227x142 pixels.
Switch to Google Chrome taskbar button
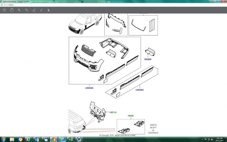(54, 139)
